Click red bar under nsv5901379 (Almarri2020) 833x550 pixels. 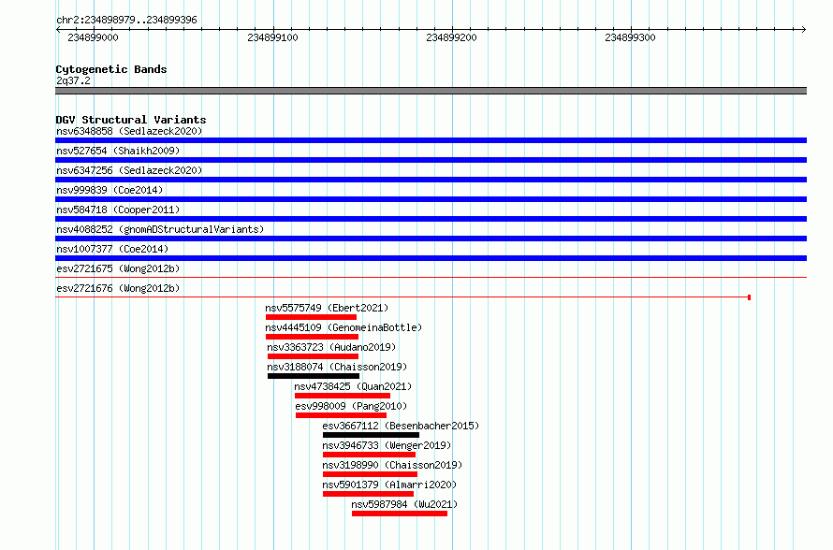[x=368, y=494]
